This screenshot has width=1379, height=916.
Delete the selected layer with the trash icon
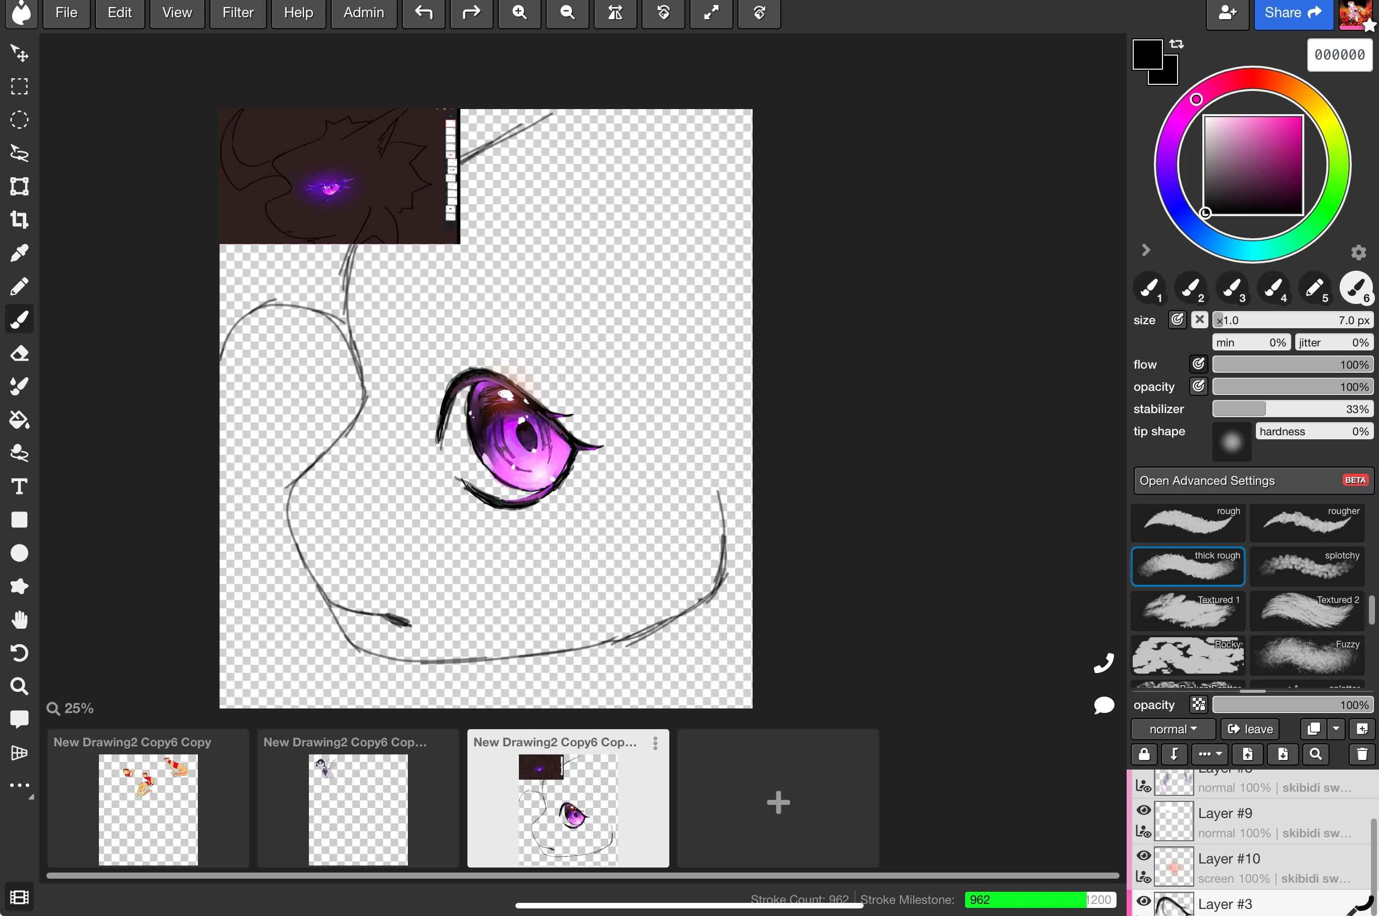tap(1361, 754)
